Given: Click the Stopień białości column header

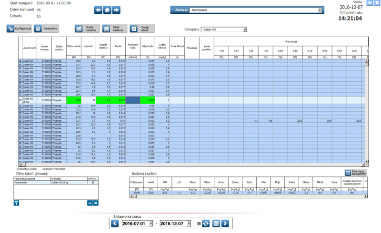Looking at the screenshot, I should point(103,46).
